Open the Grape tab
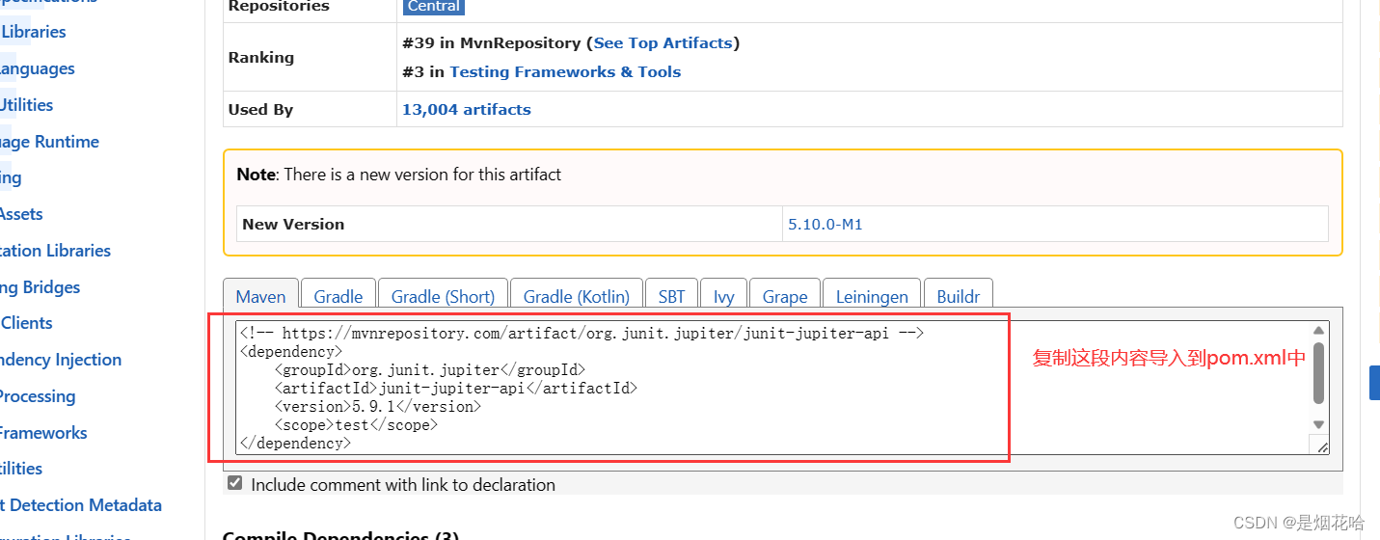This screenshot has height=540, width=1380. [785, 296]
